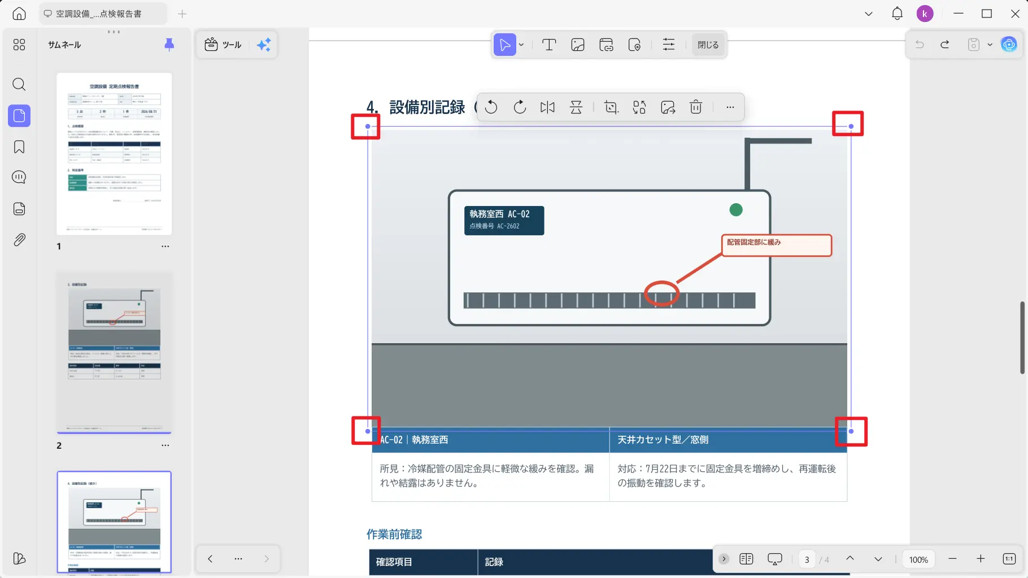Image resolution: width=1028 pixels, height=578 pixels.
Task: Switch to the 空調設備 点検報告書 tab
Action: click(x=103, y=14)
